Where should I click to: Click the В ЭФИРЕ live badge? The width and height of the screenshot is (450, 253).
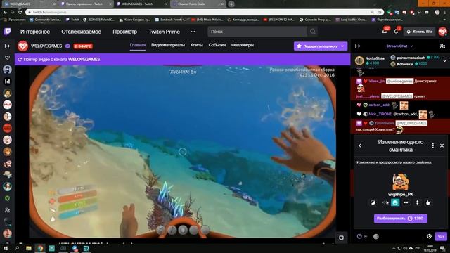coord(83,46)
